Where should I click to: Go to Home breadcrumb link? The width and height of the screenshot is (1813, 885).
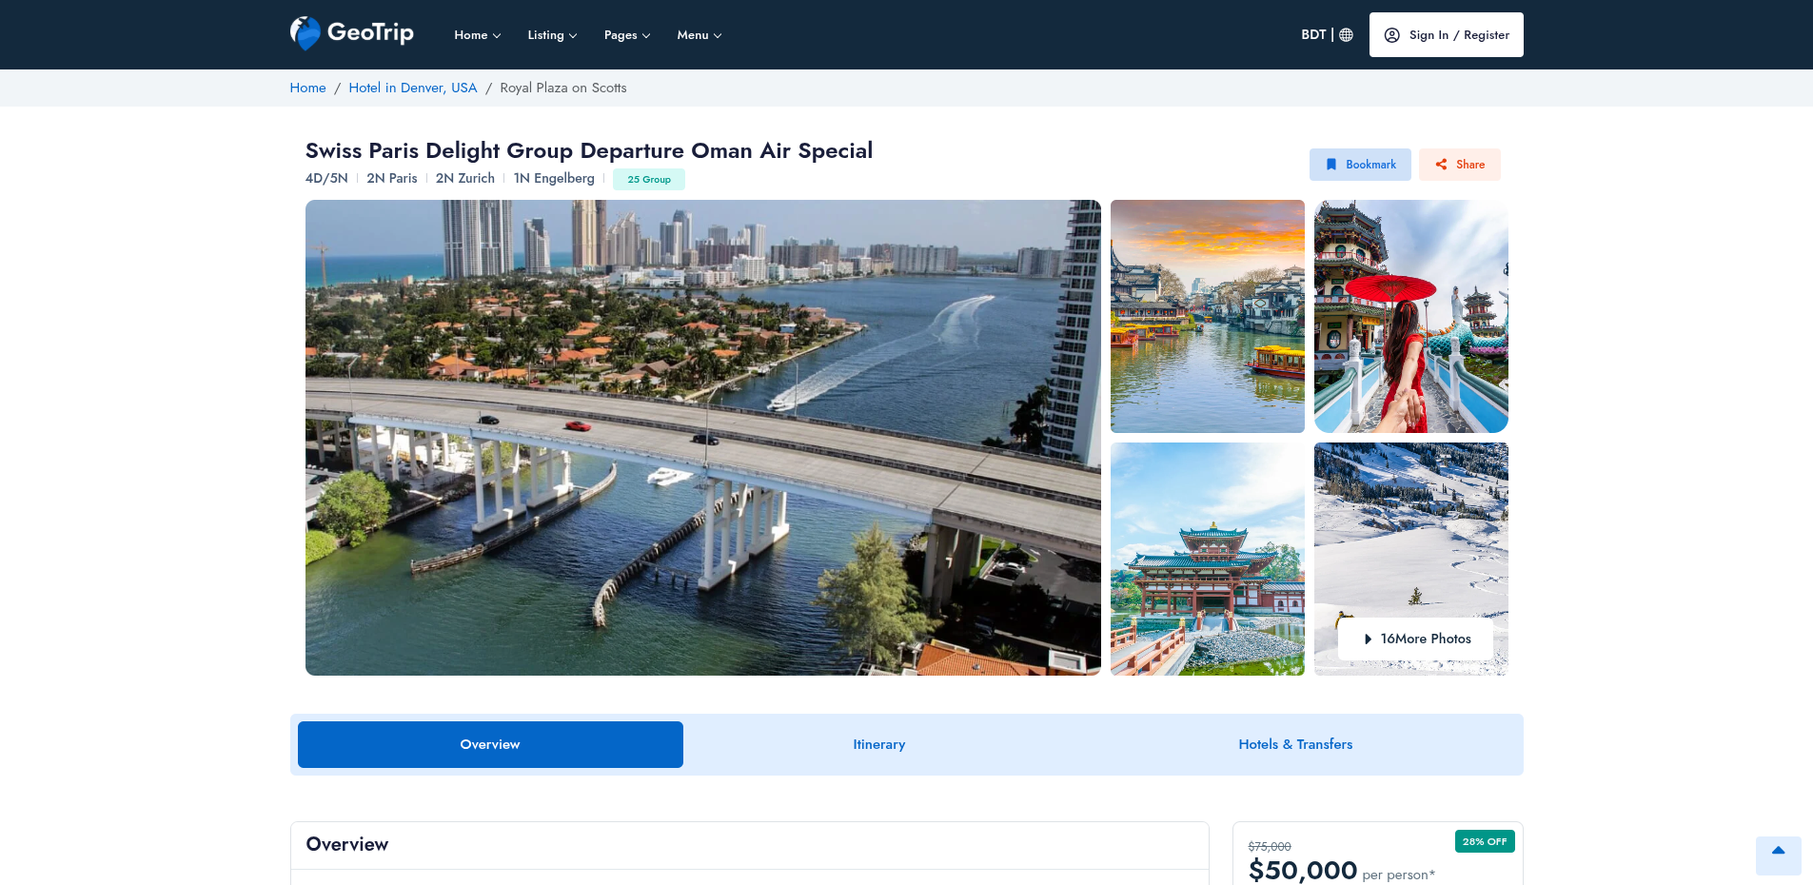coord(307,88)
